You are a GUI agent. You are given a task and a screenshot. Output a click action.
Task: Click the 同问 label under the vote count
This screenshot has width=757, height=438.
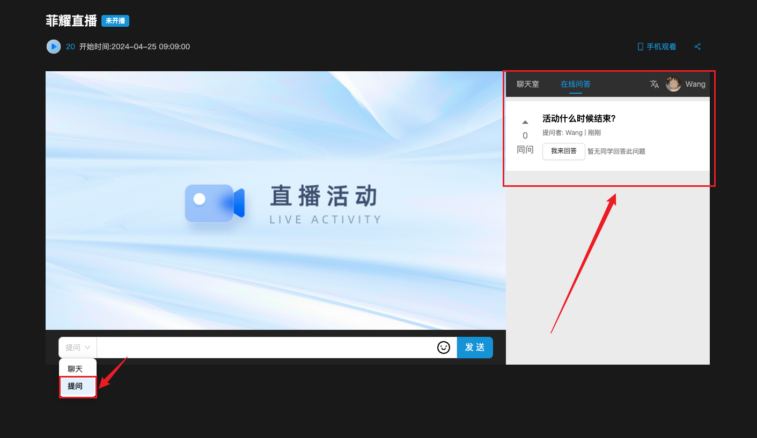525,149
